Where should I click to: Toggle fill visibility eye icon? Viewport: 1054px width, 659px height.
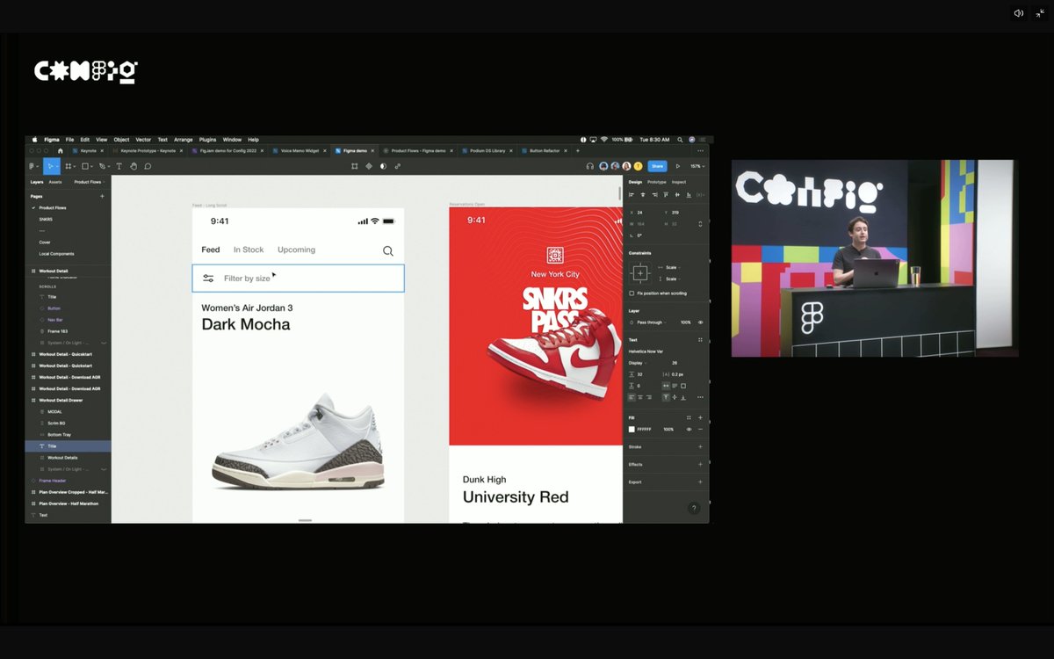(689, 430)
